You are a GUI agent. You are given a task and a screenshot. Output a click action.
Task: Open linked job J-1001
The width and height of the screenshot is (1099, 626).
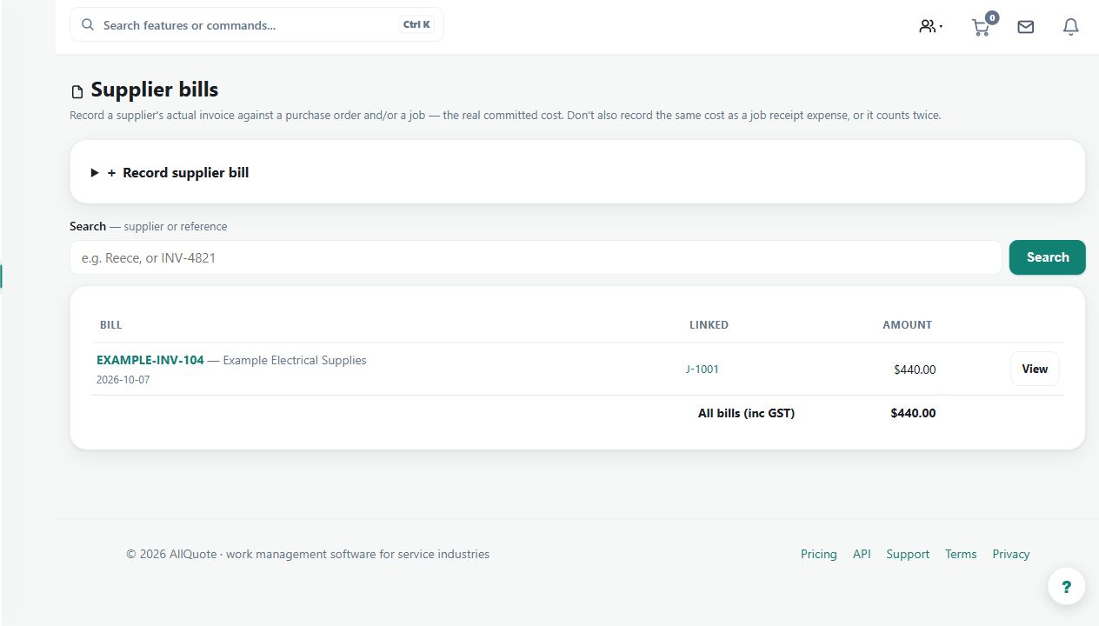click(x=703, y=369)
